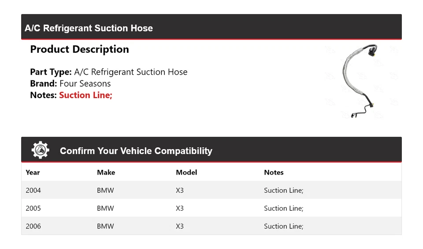Screen dimensions: 423x249
Task: Click BMW in the 2006 row
Action: [x=105, y=226]
